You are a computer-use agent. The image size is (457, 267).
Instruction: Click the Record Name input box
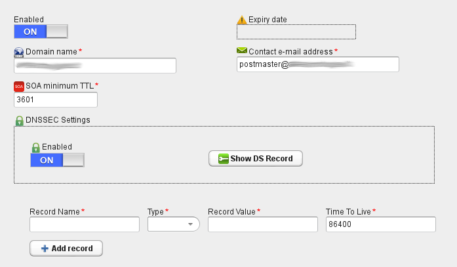click(85, 224)
